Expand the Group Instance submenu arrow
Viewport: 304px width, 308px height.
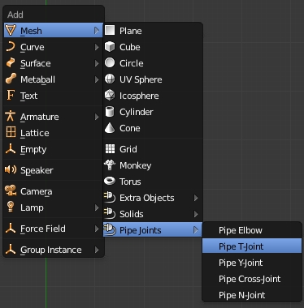[97, 250]
